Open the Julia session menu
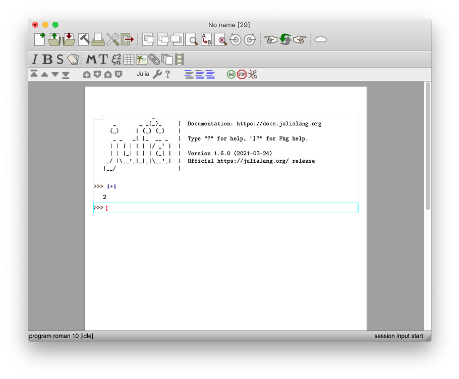Viewport: 459px width, 379px height. (x=143, y=74)
